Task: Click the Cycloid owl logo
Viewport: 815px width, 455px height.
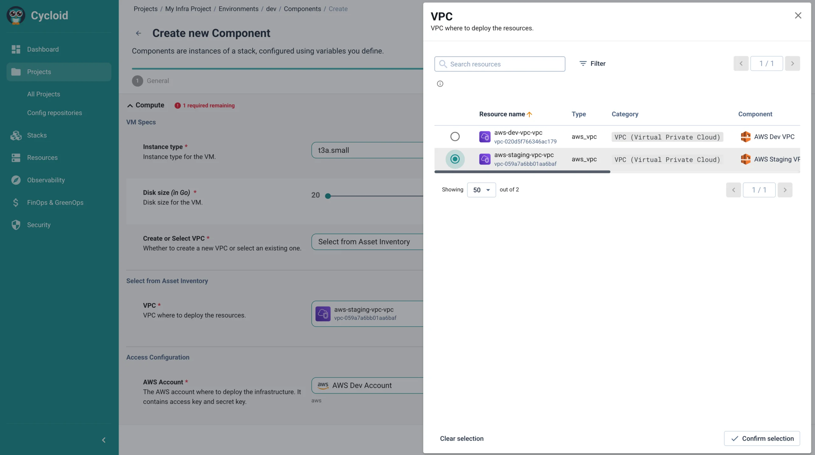Action: coord(16,15)
